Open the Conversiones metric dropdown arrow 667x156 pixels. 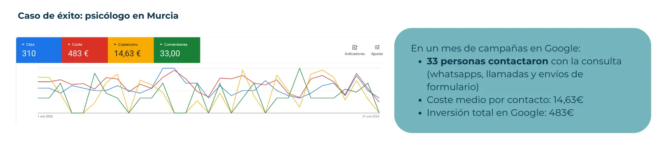click(x=161, y=44)
